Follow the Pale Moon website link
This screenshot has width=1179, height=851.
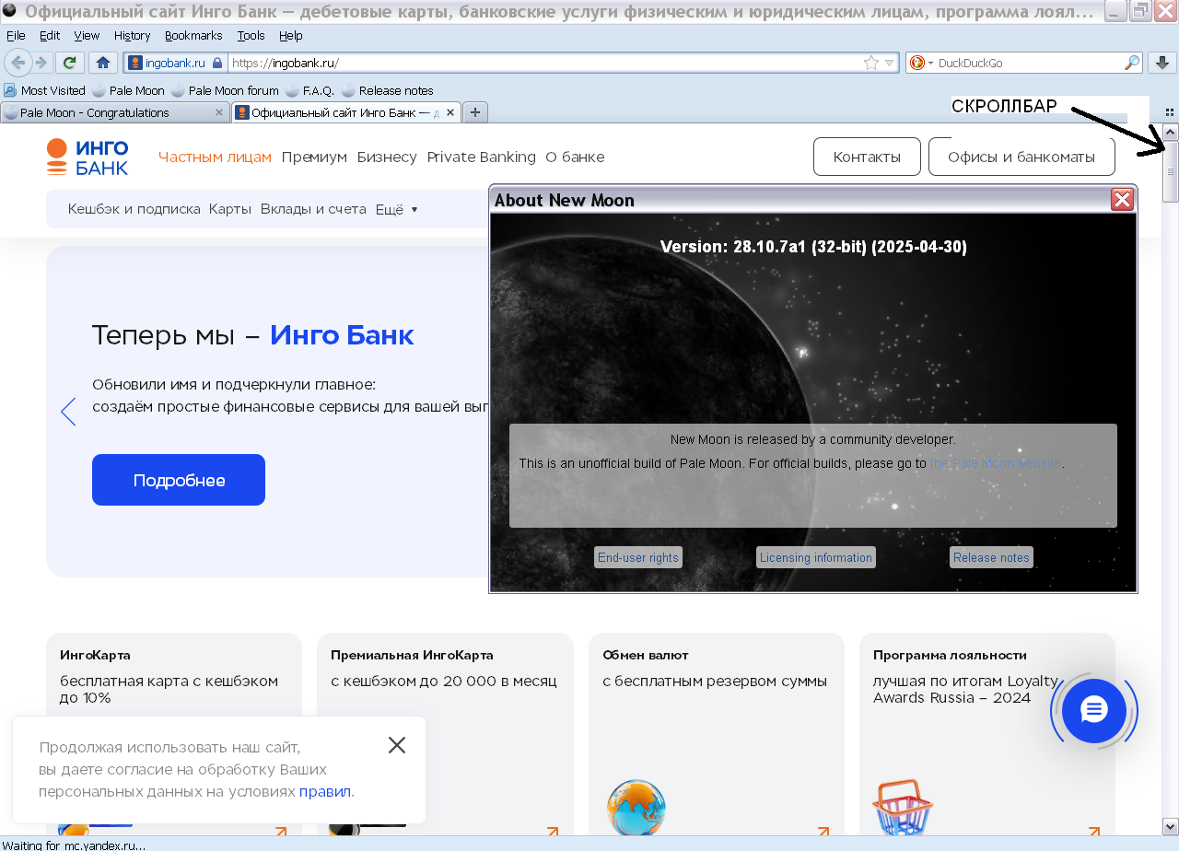[x=996, y=463]
